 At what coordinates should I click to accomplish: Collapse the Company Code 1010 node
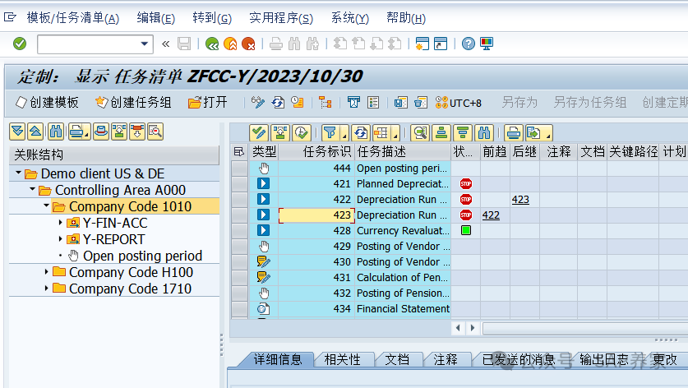(x=47, y=206)
